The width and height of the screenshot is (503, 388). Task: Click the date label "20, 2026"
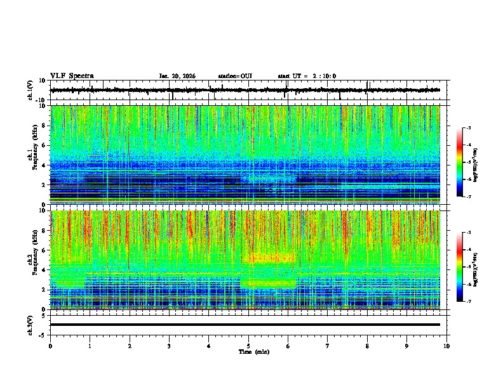point(183,76)
